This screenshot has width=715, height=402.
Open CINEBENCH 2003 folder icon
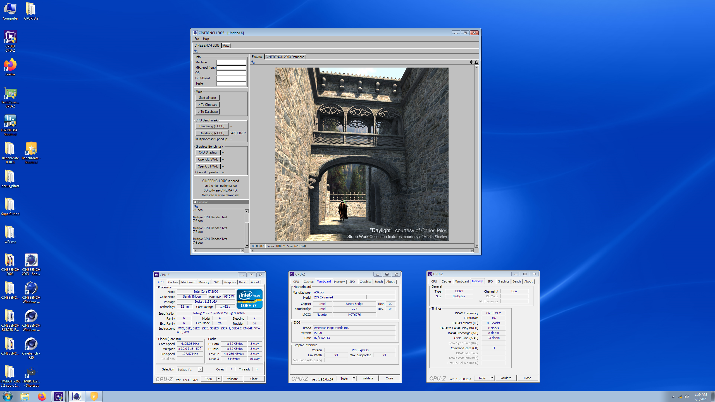[10, 264]
